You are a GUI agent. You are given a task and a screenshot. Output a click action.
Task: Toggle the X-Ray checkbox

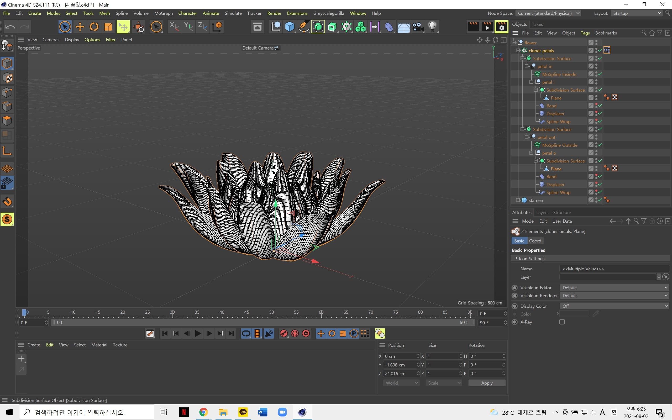[562, 322]
